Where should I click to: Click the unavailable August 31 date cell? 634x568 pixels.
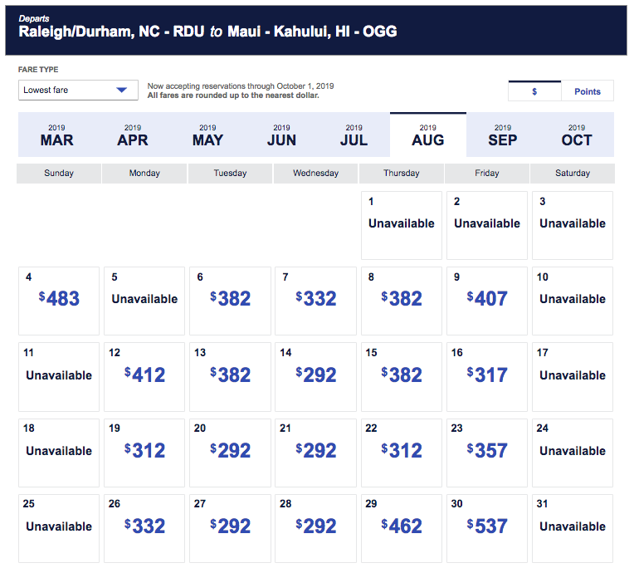(x=573, y=526)
